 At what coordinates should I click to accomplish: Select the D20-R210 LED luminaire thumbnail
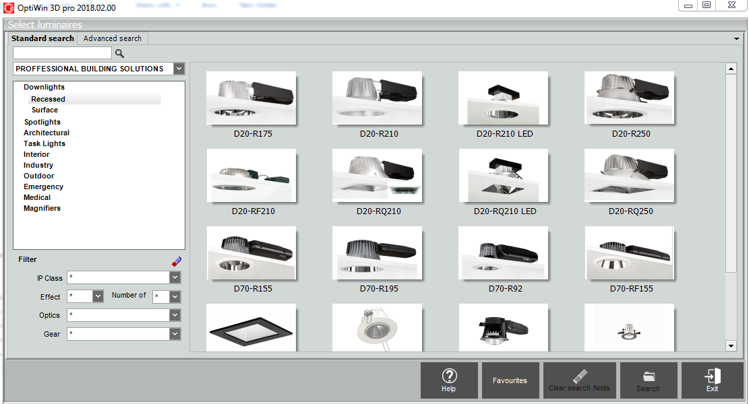click(503, 98)
